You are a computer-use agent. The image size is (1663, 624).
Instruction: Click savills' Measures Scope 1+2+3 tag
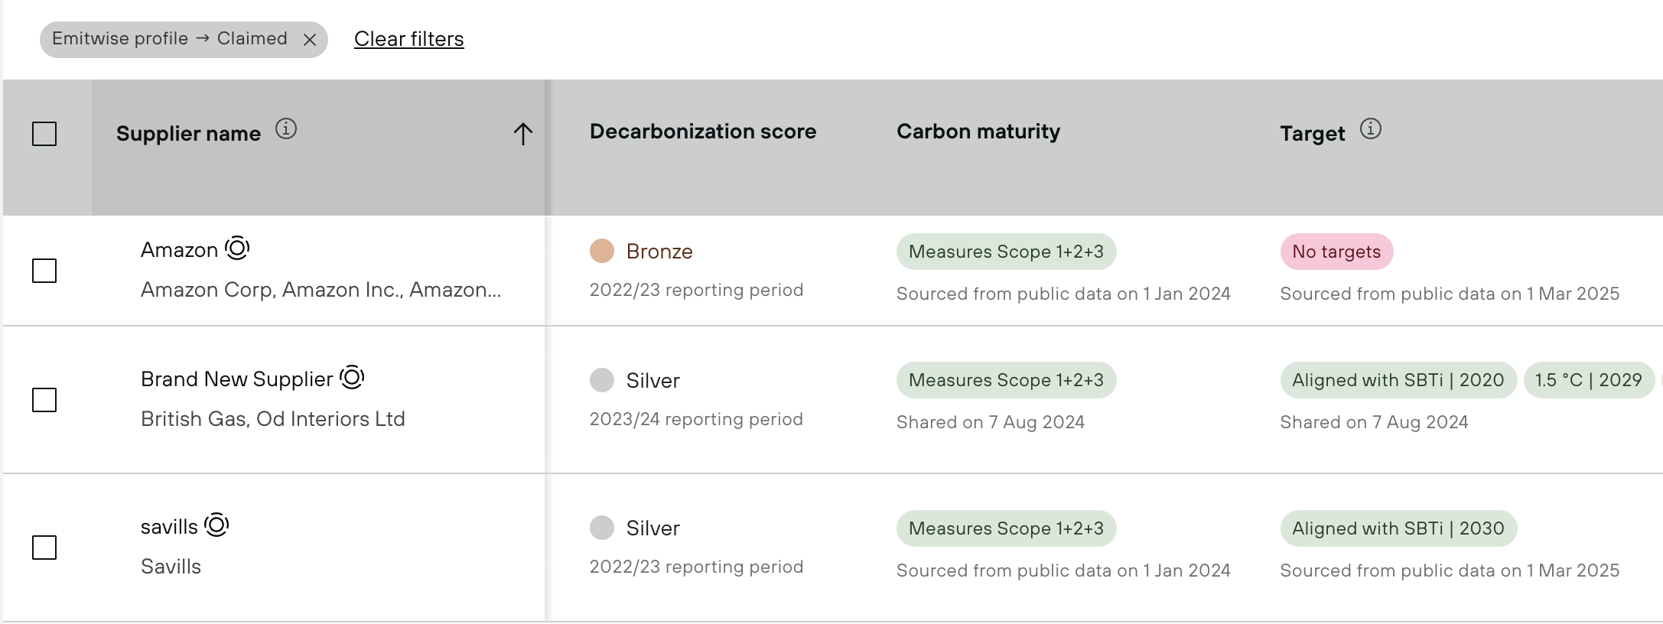point(1006,528)
